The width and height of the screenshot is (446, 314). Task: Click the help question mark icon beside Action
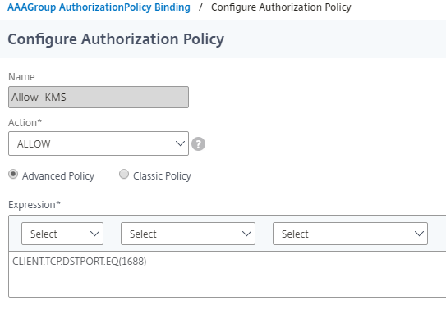(x=198, y=144)
